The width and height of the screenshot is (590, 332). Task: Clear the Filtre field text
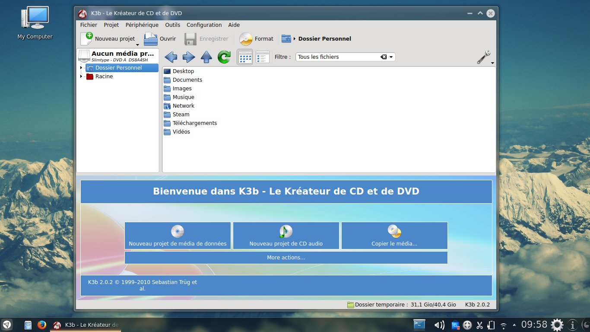383,57
